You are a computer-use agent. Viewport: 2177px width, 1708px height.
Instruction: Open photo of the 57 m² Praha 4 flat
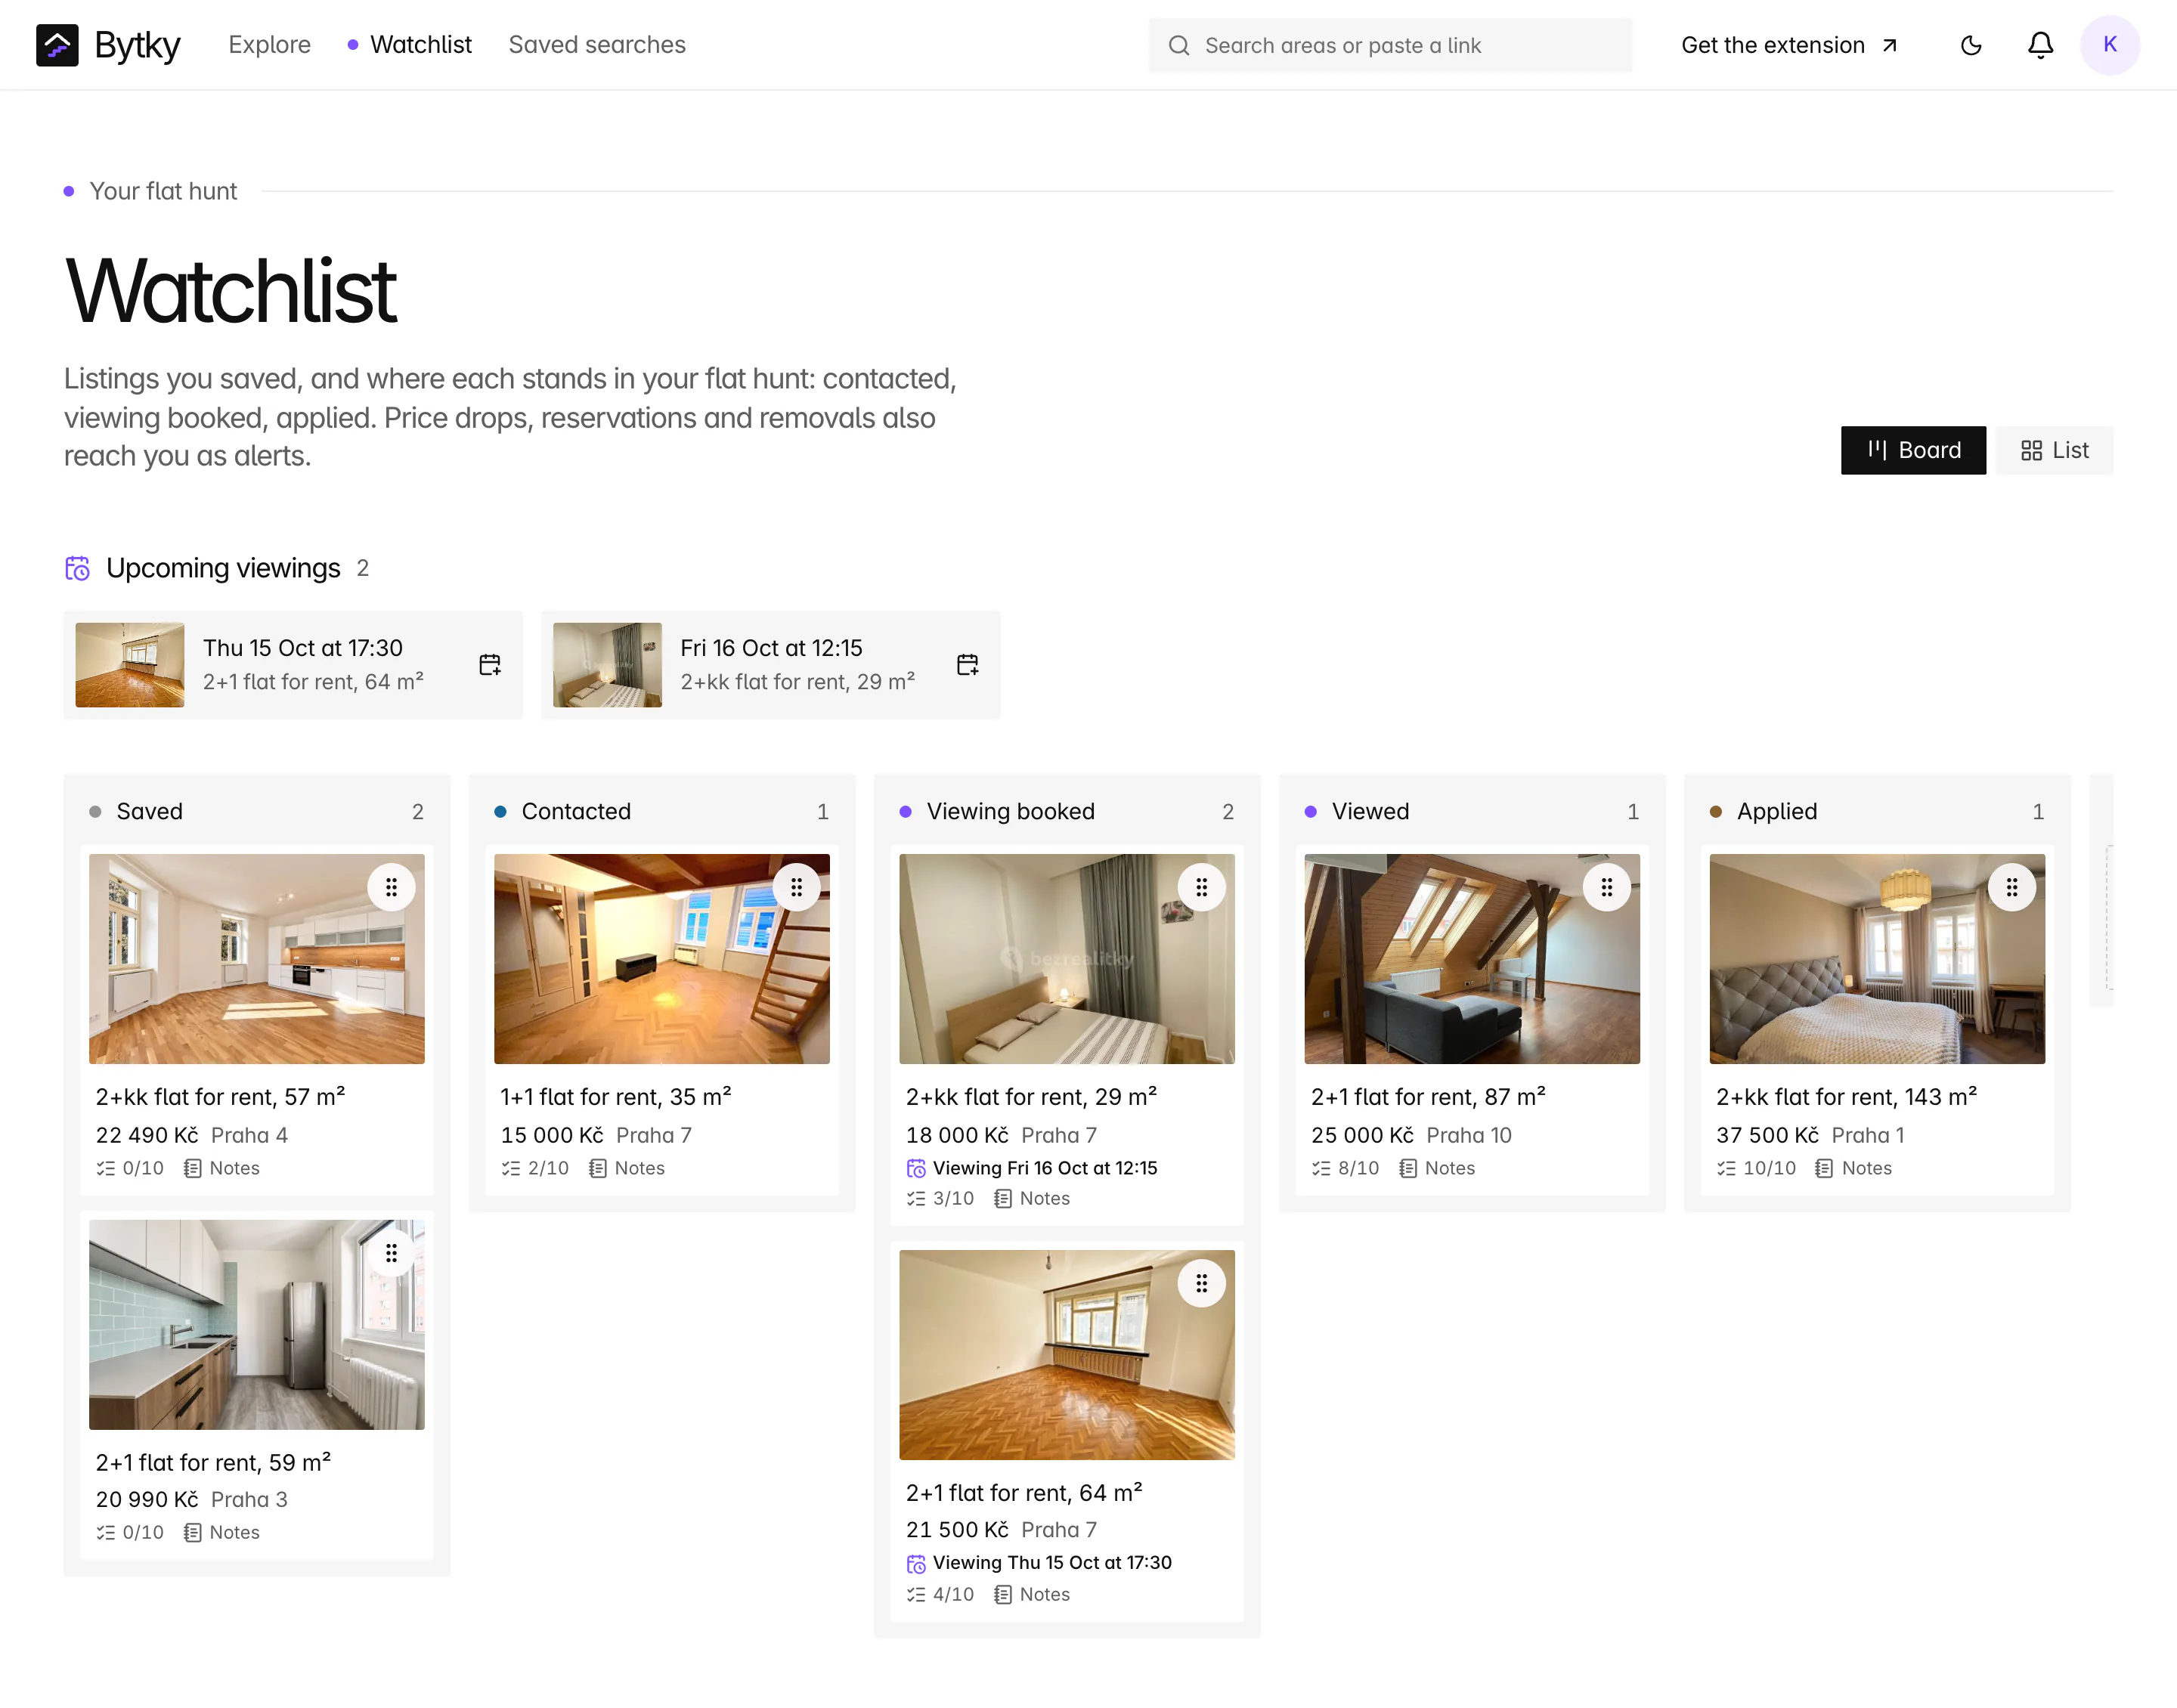257,959
